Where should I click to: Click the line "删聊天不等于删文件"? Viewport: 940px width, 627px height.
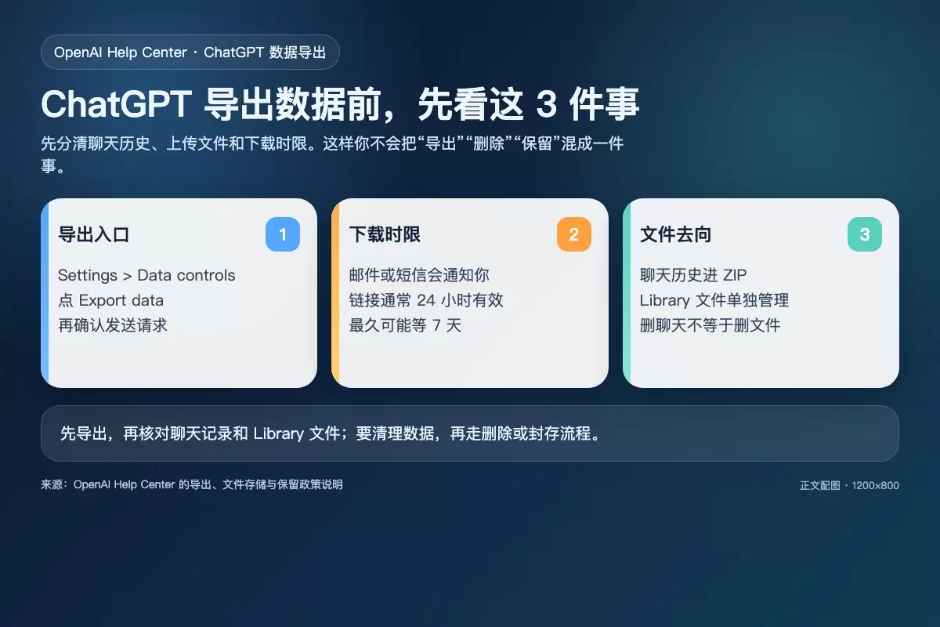point(710,325)
